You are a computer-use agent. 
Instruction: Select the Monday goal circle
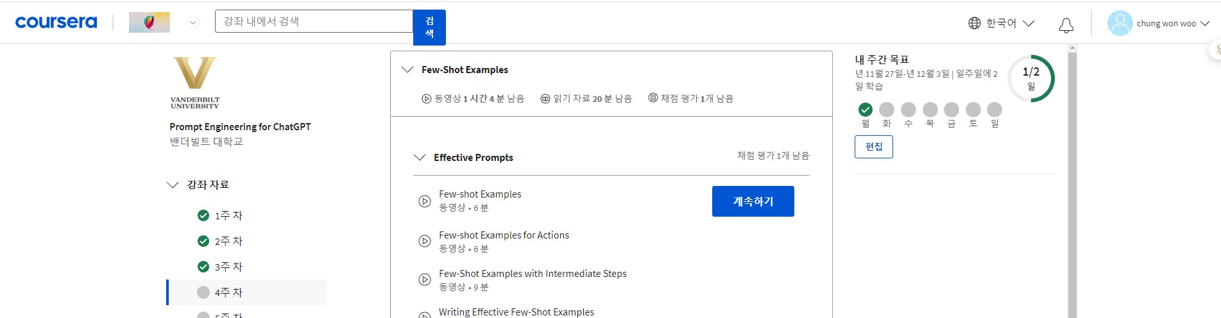point(866,110)
